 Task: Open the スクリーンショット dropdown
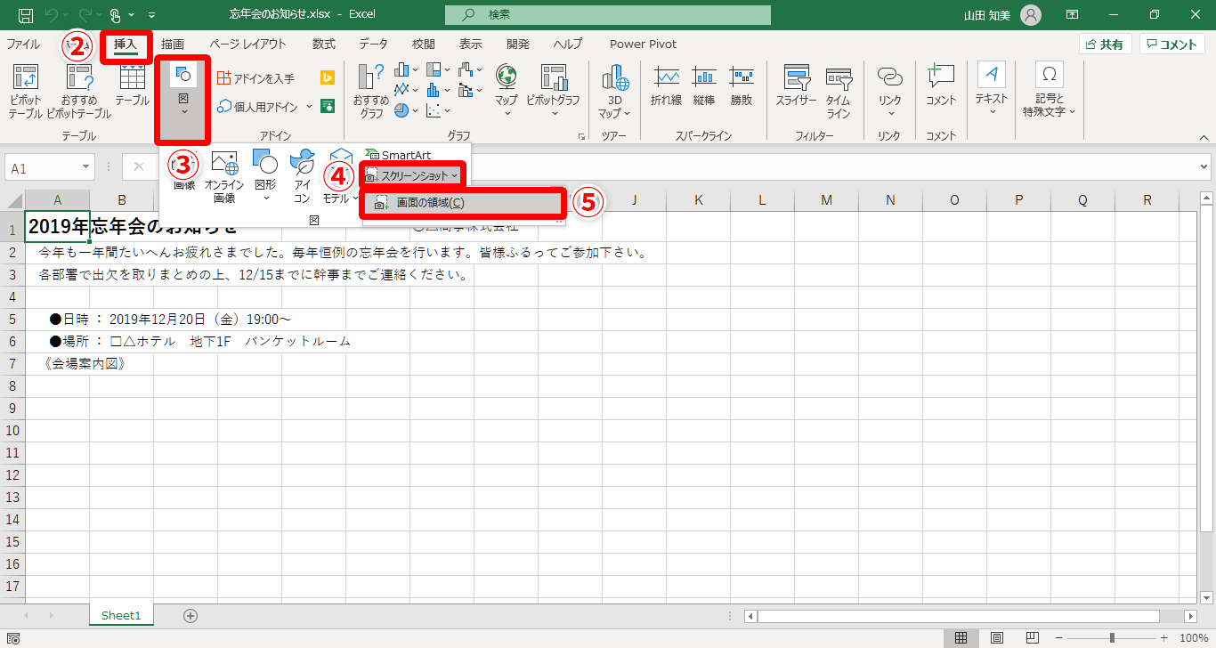[412, 175]
